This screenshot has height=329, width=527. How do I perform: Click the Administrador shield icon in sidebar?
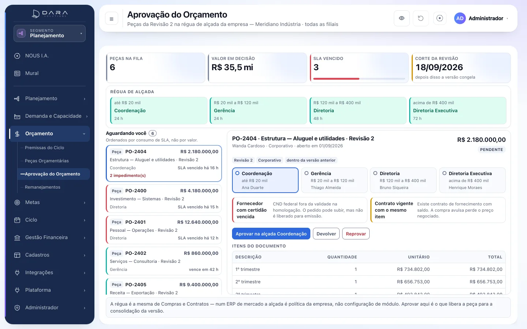pos(17,308)
